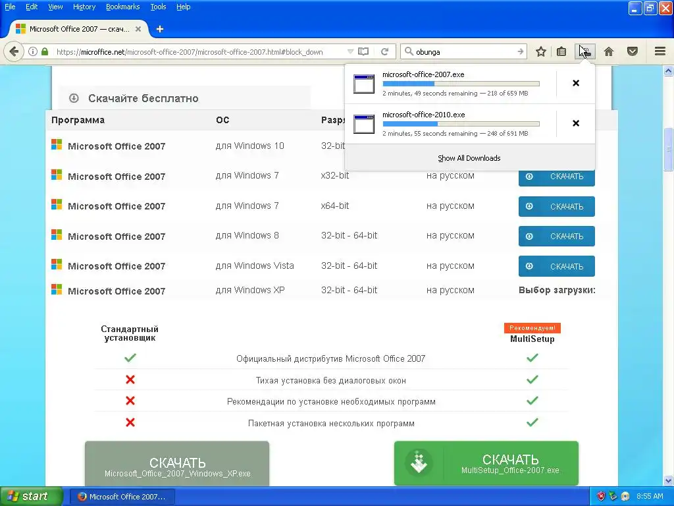Click the 'Рекомендуем!' orange label
674x506 pixels.
click(x=532, y=328)
